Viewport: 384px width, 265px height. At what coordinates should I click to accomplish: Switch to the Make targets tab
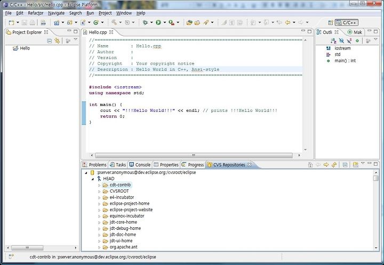355,32
